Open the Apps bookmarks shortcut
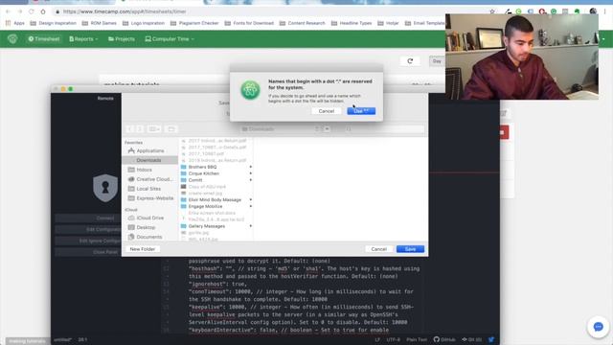This screenshot has height=345, width=613. click(15, 23)
